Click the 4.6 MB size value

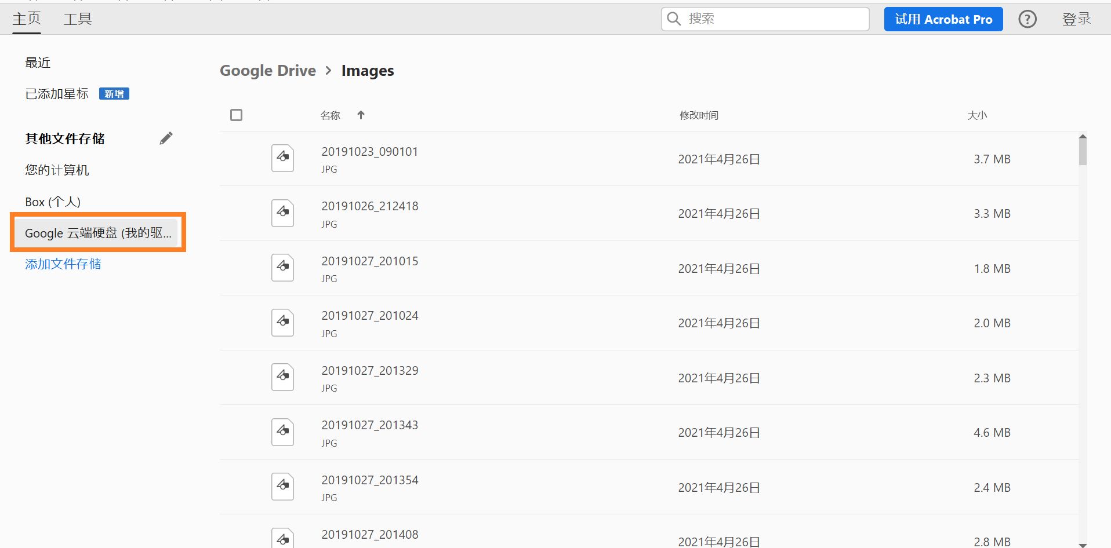click(992, 433)
